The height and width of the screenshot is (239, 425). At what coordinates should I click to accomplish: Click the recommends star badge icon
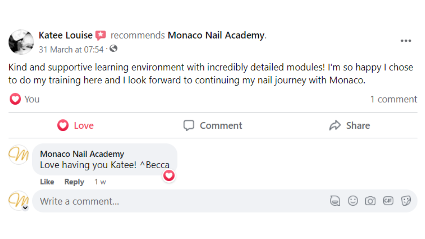tap(101, 35)
